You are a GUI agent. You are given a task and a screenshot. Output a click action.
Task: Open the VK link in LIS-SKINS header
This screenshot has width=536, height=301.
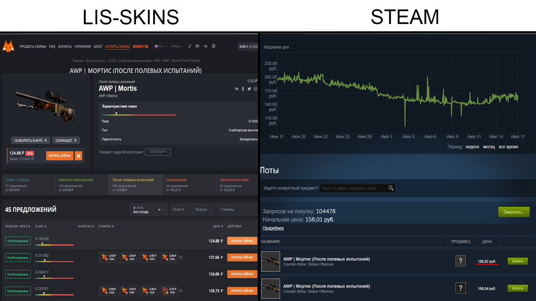click(205, 46)
